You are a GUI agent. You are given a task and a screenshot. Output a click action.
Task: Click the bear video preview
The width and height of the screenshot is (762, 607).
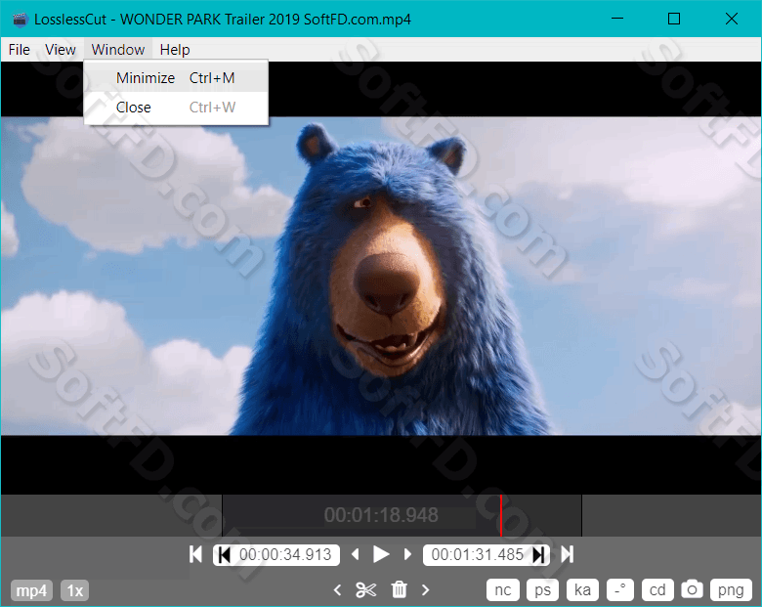pos(381,276)
